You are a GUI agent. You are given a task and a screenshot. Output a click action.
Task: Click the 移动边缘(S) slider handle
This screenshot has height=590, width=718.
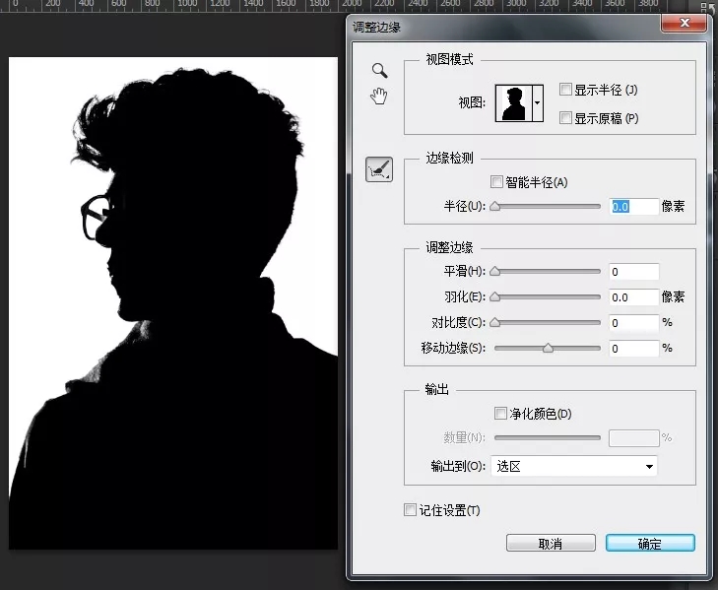tap(548, 348)
